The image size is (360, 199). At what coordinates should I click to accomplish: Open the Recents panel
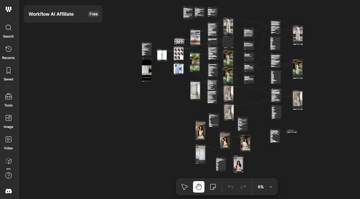[8, 53]
